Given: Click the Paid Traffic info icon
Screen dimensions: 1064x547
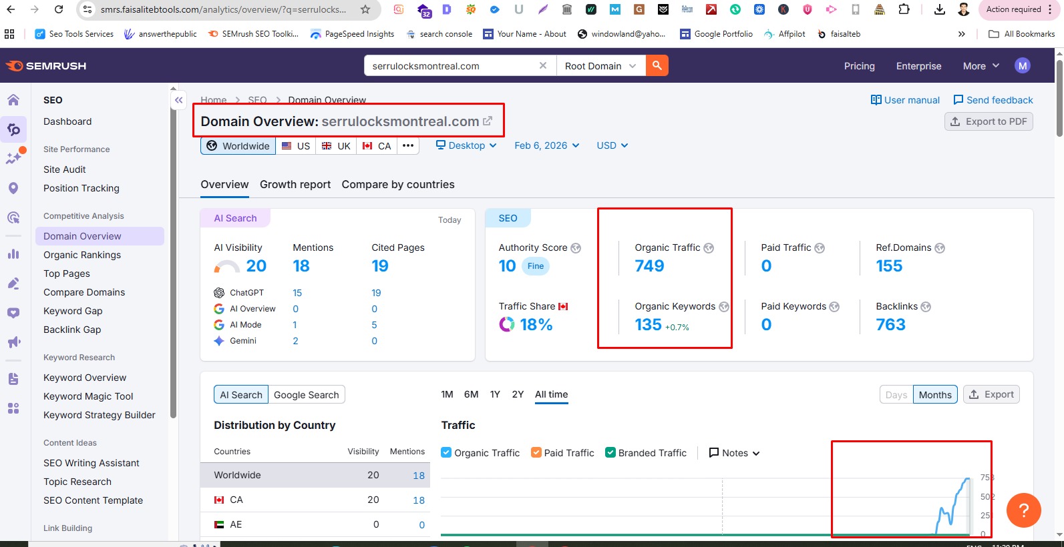Looking at the screenshot, I should pos(820,248).
